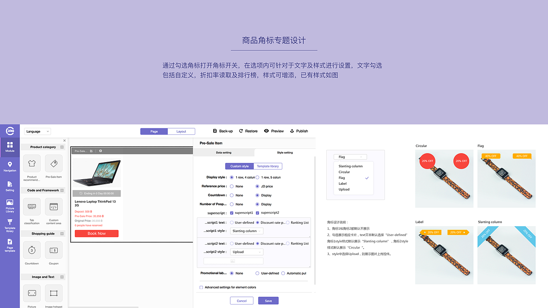This screenshot has height=308, width=548.
Task: Click the Save button
Action: click(x=268, y=301)
